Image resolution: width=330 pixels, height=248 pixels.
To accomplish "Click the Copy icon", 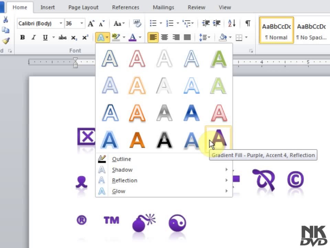I will (x=5, y=30).
